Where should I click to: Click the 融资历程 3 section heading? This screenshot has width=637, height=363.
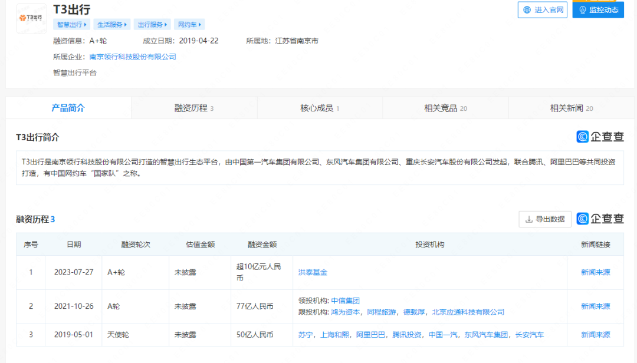click(x=35, y=220)
